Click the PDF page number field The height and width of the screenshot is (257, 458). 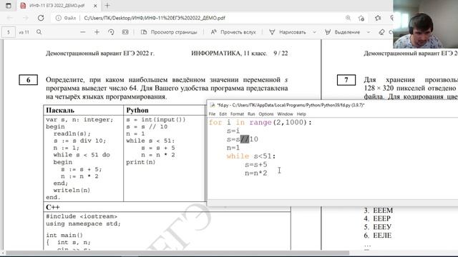point(9,32)
